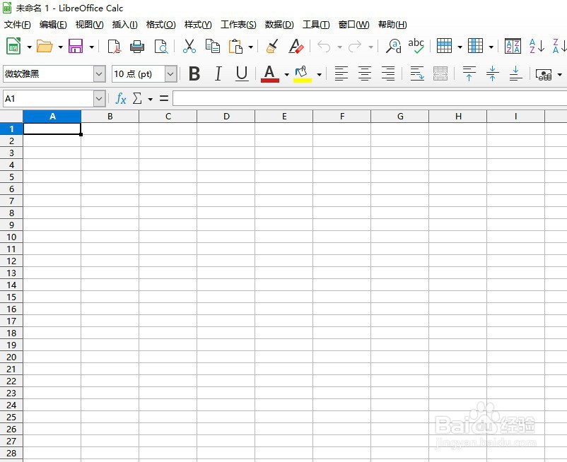Image resolution: width=567 pixels, height=462 pixels.
Task: Open the 数据 menu
Action: pos(279,24)
